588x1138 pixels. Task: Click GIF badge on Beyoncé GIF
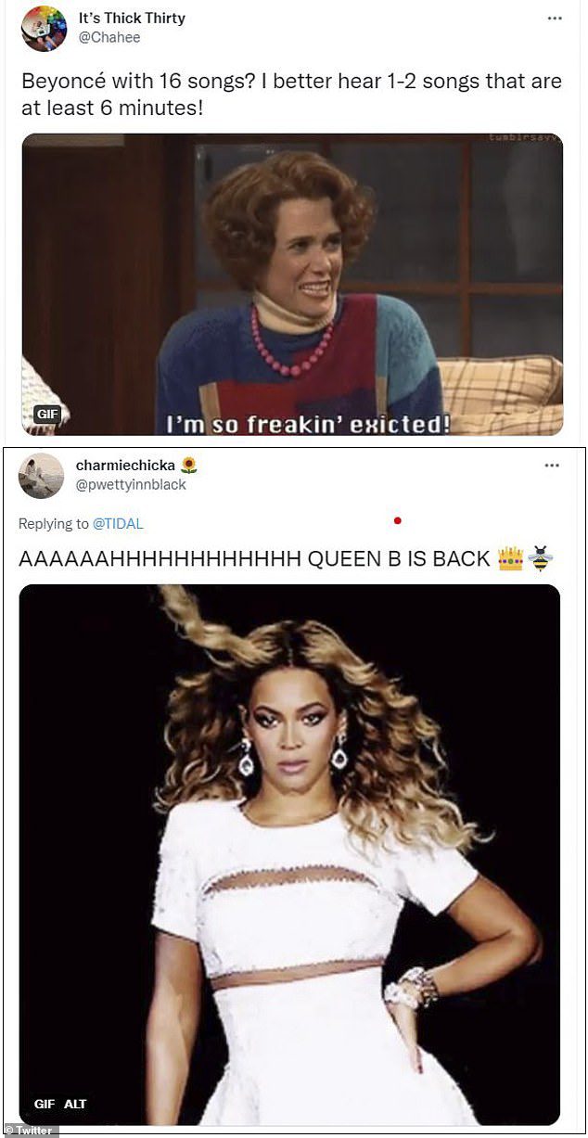(45, 1104)
